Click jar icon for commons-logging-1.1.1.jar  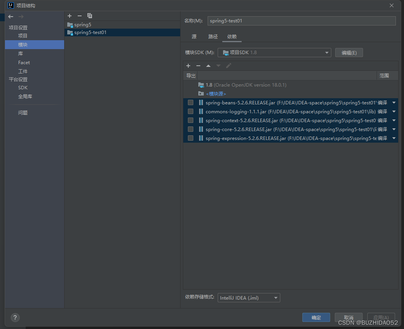(x=201, y=112)
